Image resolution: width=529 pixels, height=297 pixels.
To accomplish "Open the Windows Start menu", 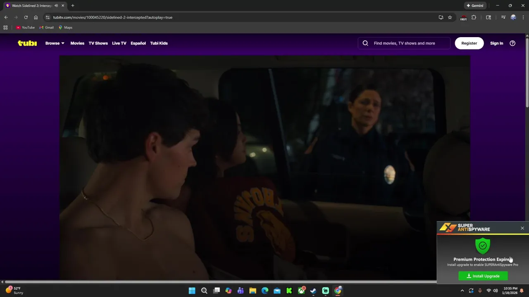I will coord(192,291).
